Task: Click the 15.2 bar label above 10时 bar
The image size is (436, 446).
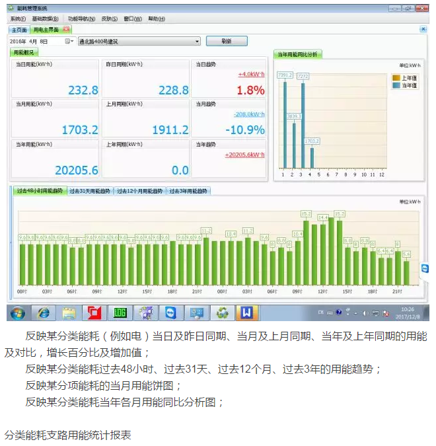Action: [306, 213]
